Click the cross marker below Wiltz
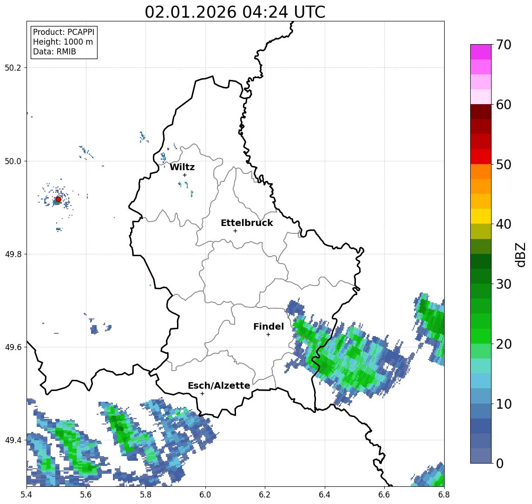 (184, 175)
